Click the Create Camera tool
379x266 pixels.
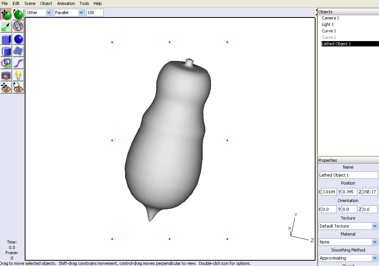coord(6,75)
